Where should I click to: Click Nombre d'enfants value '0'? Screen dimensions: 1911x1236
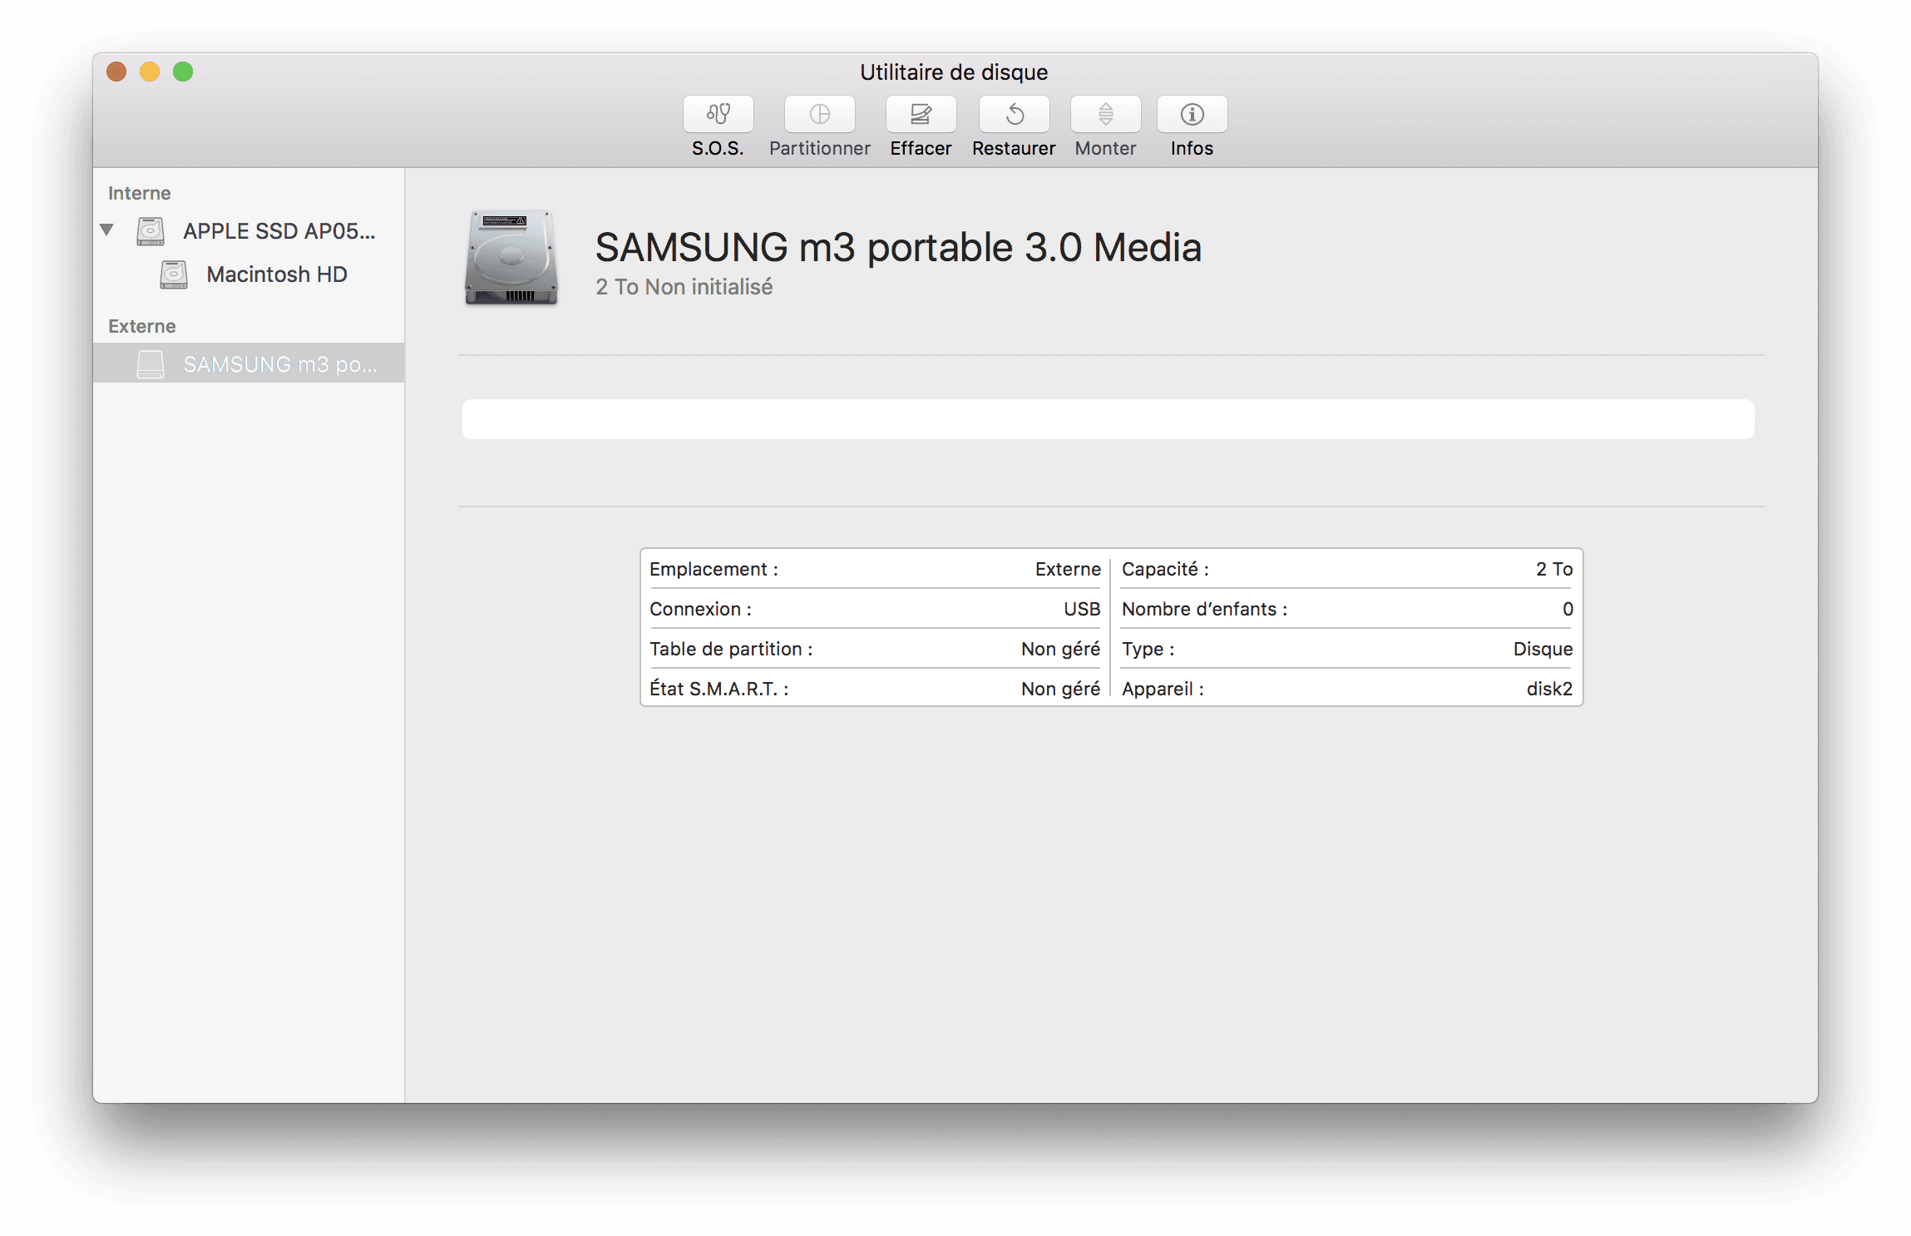(1568, 609)
